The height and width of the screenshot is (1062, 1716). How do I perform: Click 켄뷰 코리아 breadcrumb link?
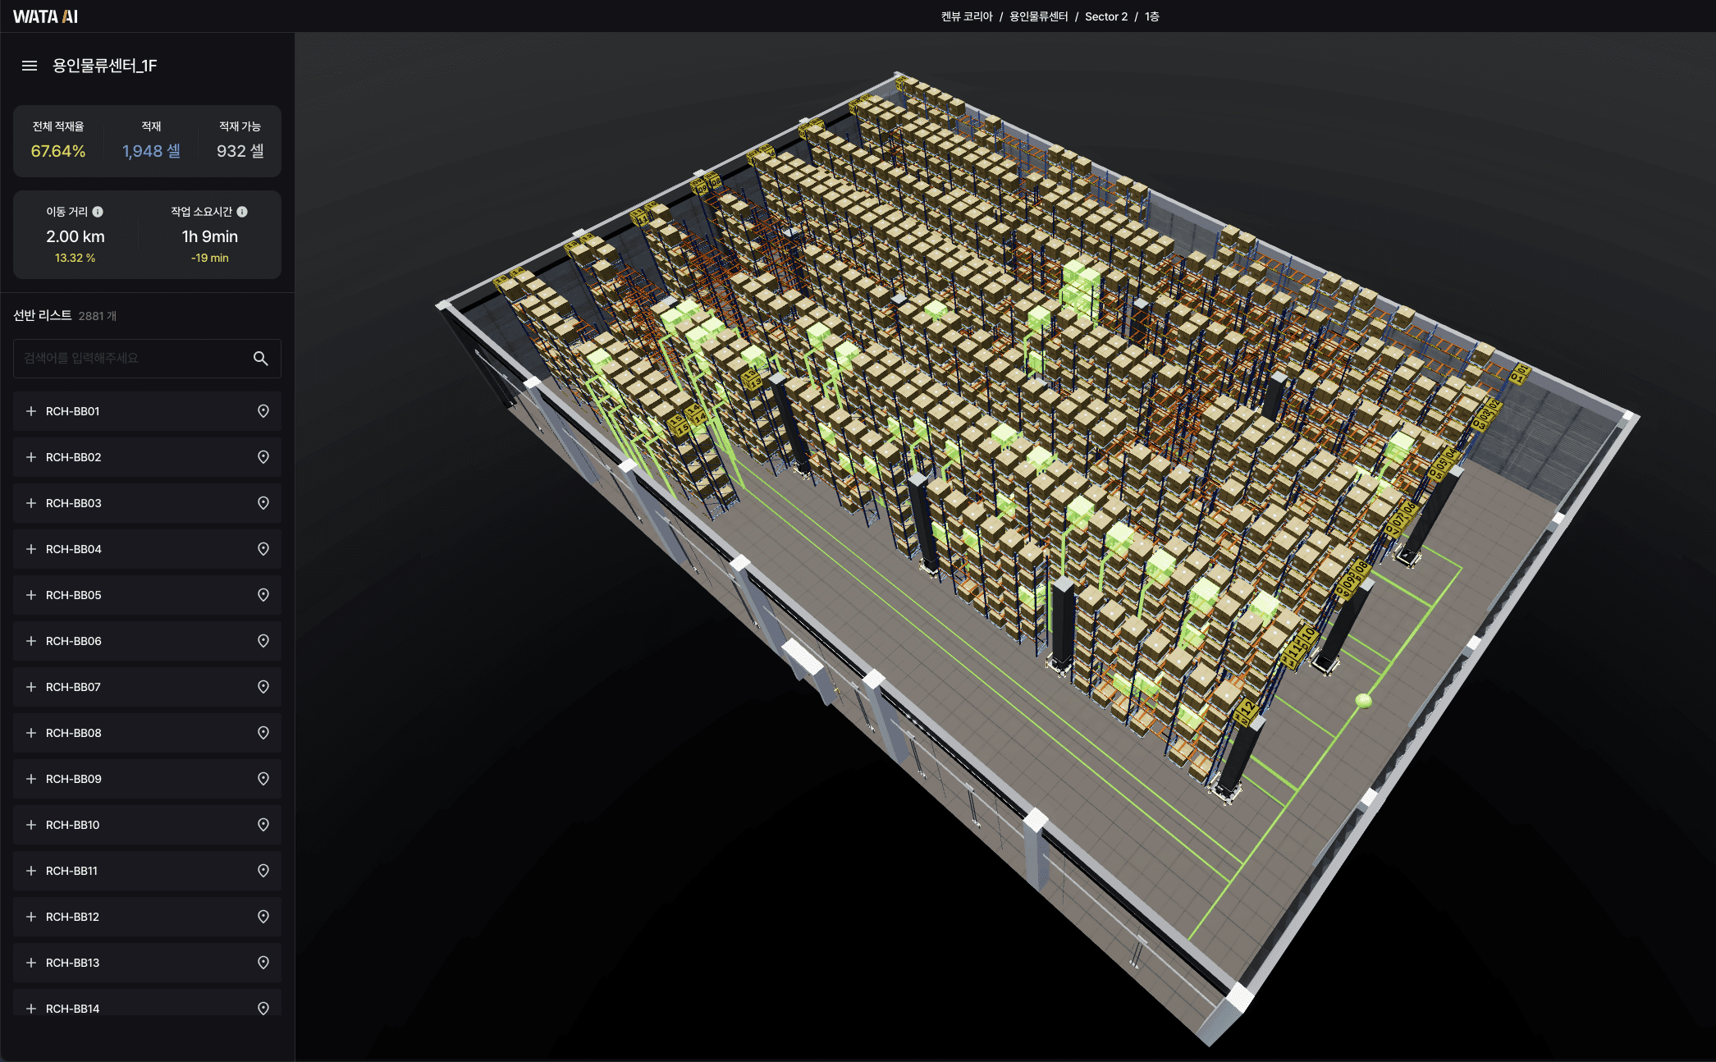coord(966,16)
